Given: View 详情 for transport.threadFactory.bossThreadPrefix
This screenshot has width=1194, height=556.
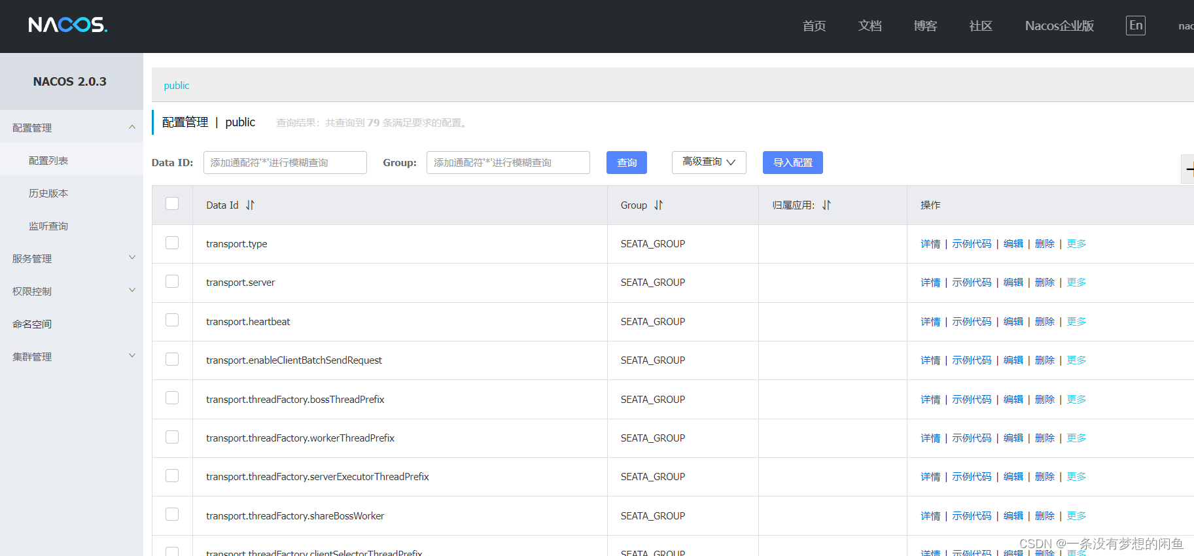Looking at the screenshot, I should [930, 400].
